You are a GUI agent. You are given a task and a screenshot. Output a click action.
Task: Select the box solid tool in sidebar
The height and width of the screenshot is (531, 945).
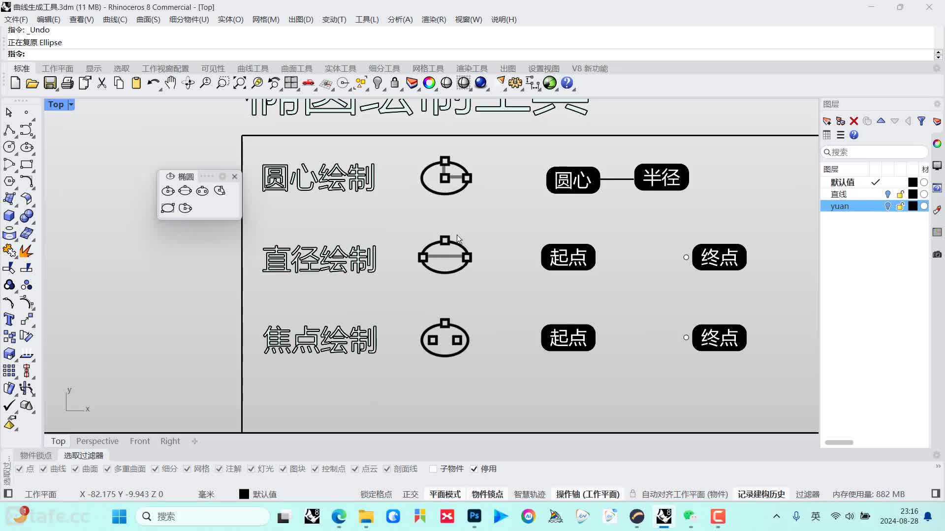(x=9, y=216)
